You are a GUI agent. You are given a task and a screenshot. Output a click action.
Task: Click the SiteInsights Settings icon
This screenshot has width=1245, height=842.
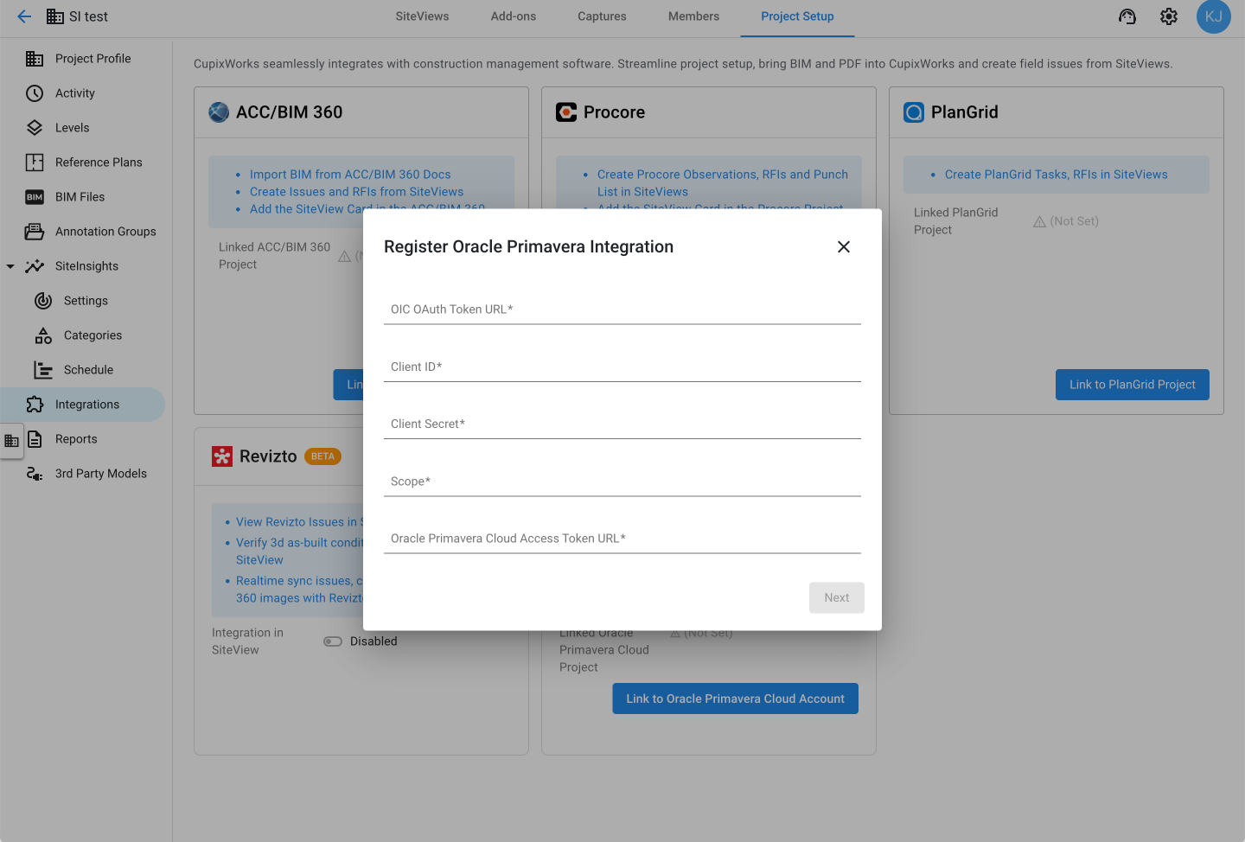[x=43, y=301]
